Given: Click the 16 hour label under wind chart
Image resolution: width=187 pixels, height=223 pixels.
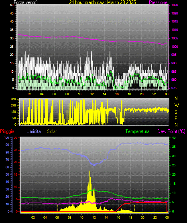Looking at the screenshot, I should coord(117,94).
